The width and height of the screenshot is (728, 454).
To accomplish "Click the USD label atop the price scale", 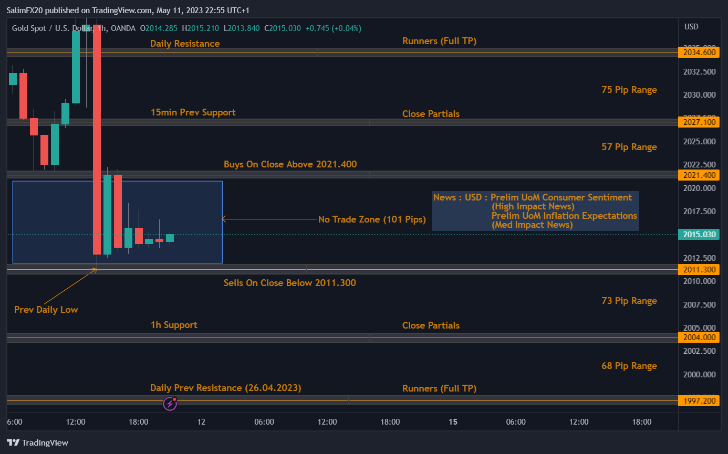I will (691, 27).
